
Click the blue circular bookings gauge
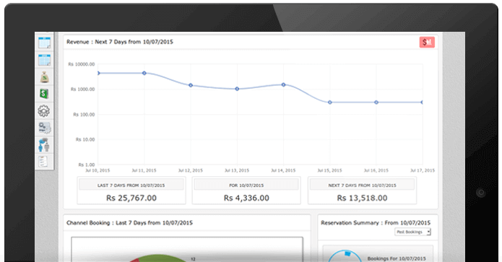coord(345,256)
